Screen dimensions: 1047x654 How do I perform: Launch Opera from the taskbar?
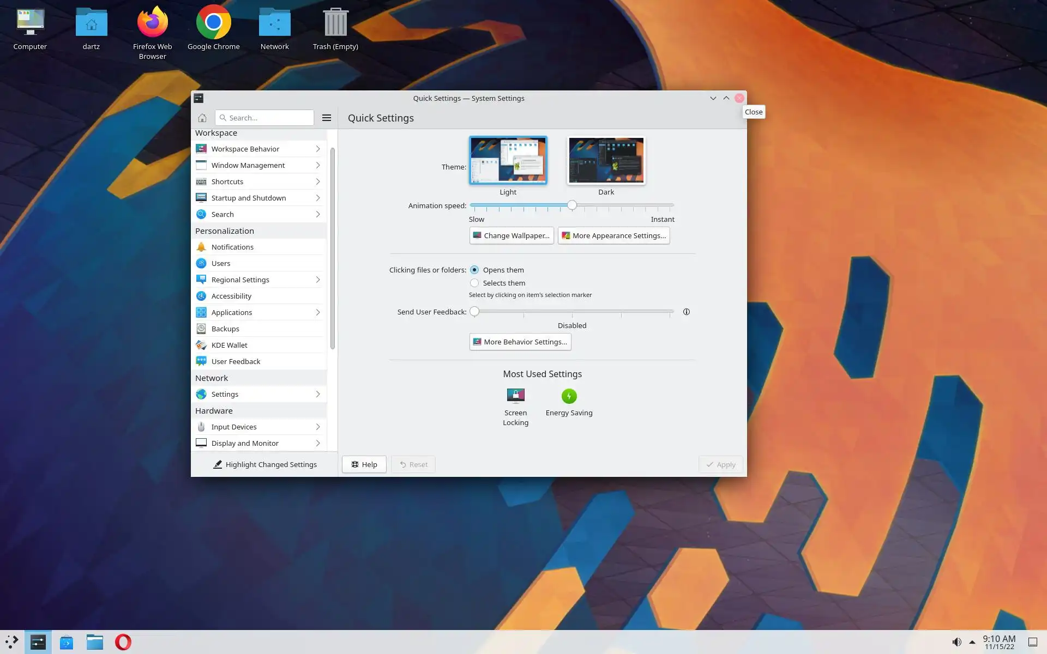tap(123, 642)
